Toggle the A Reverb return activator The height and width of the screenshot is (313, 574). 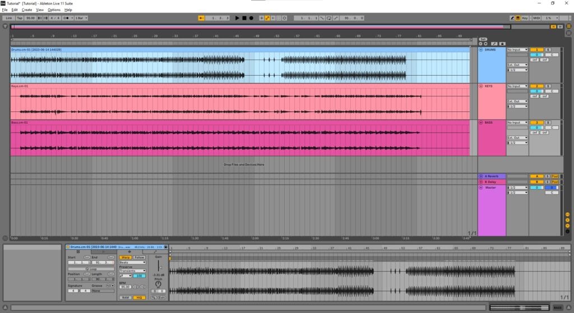tap(536, 176)
